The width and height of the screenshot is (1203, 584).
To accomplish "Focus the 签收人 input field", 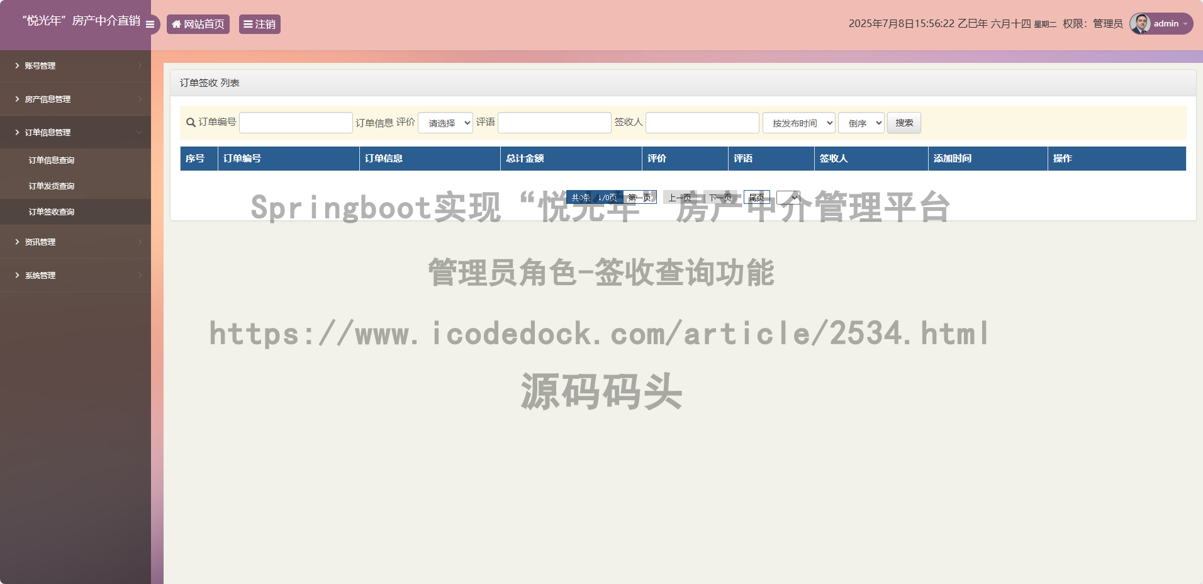I will pos(702,123).
